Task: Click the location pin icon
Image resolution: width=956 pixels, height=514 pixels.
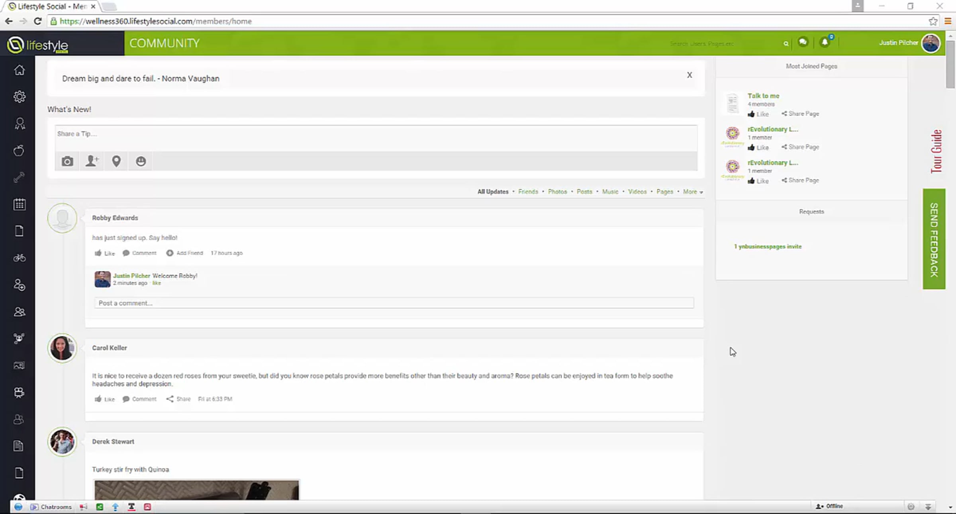Action: pyautogui.click(x=116, y=161)
